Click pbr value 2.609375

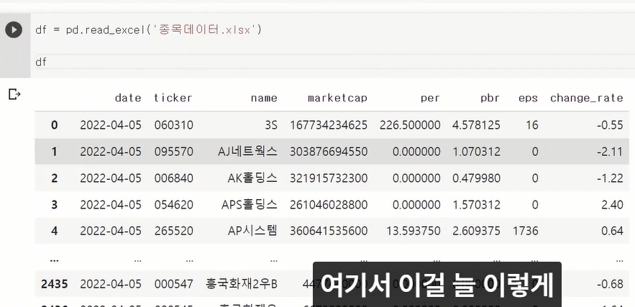476,232
